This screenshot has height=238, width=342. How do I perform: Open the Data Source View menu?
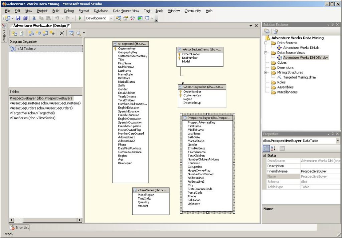[126, 11]
